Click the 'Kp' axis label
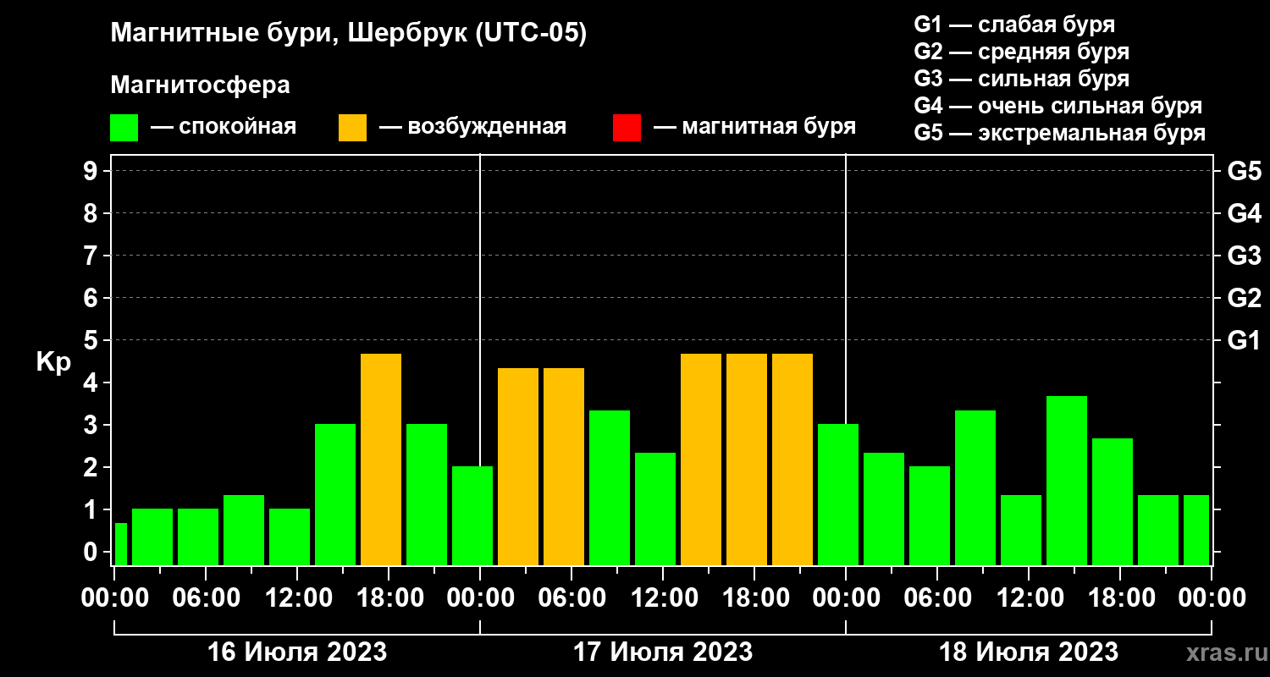 coord(52,362)
